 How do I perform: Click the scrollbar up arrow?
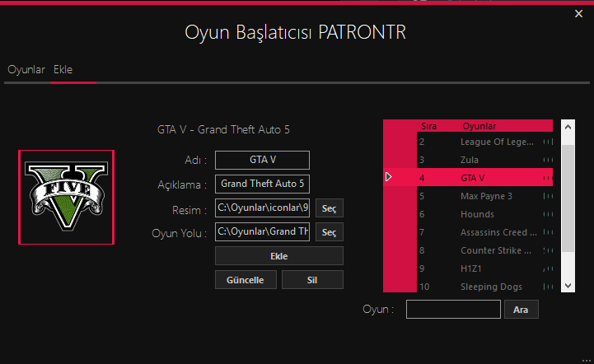(x=568, y=128)
